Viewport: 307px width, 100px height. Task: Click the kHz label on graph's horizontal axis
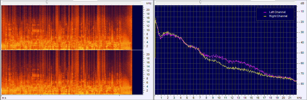299,97
